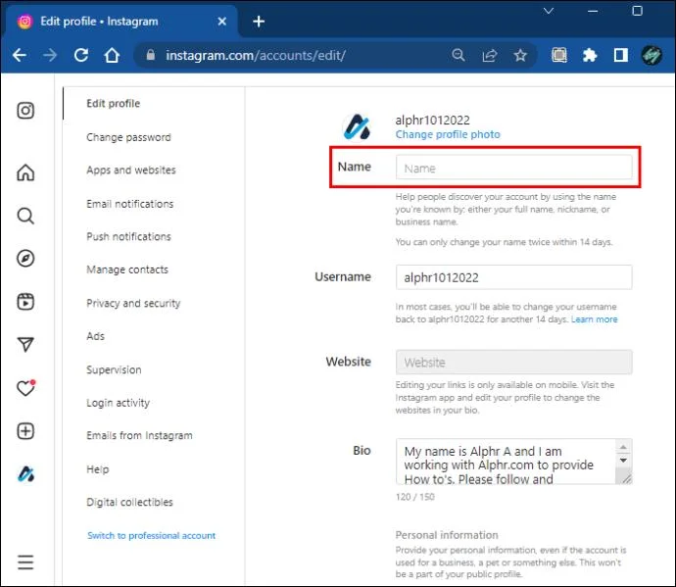Open Explore compass icon

coord(25,259)
